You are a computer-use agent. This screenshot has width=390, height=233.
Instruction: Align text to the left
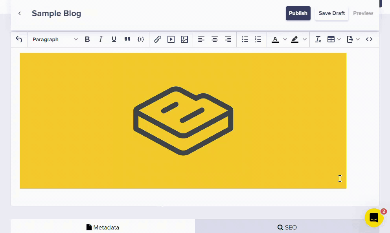(201, 39)
